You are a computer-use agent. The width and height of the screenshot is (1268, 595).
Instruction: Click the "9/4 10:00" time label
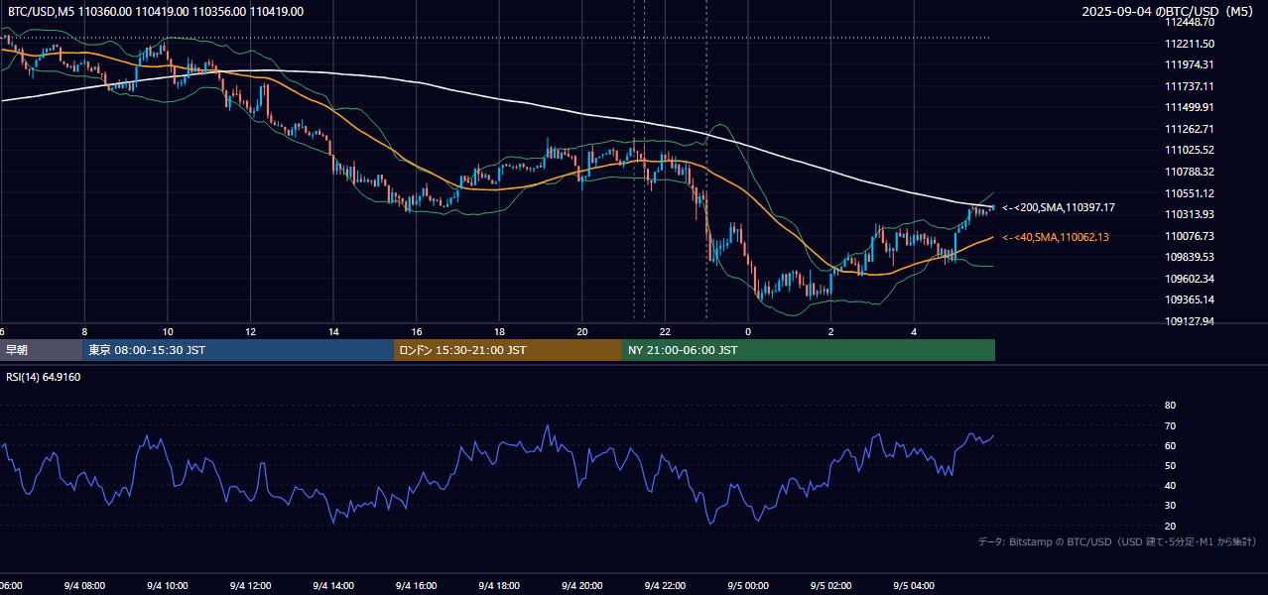(168, 586)
